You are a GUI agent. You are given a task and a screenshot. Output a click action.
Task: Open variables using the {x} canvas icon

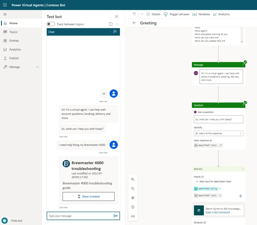click(x=133, y=216)
